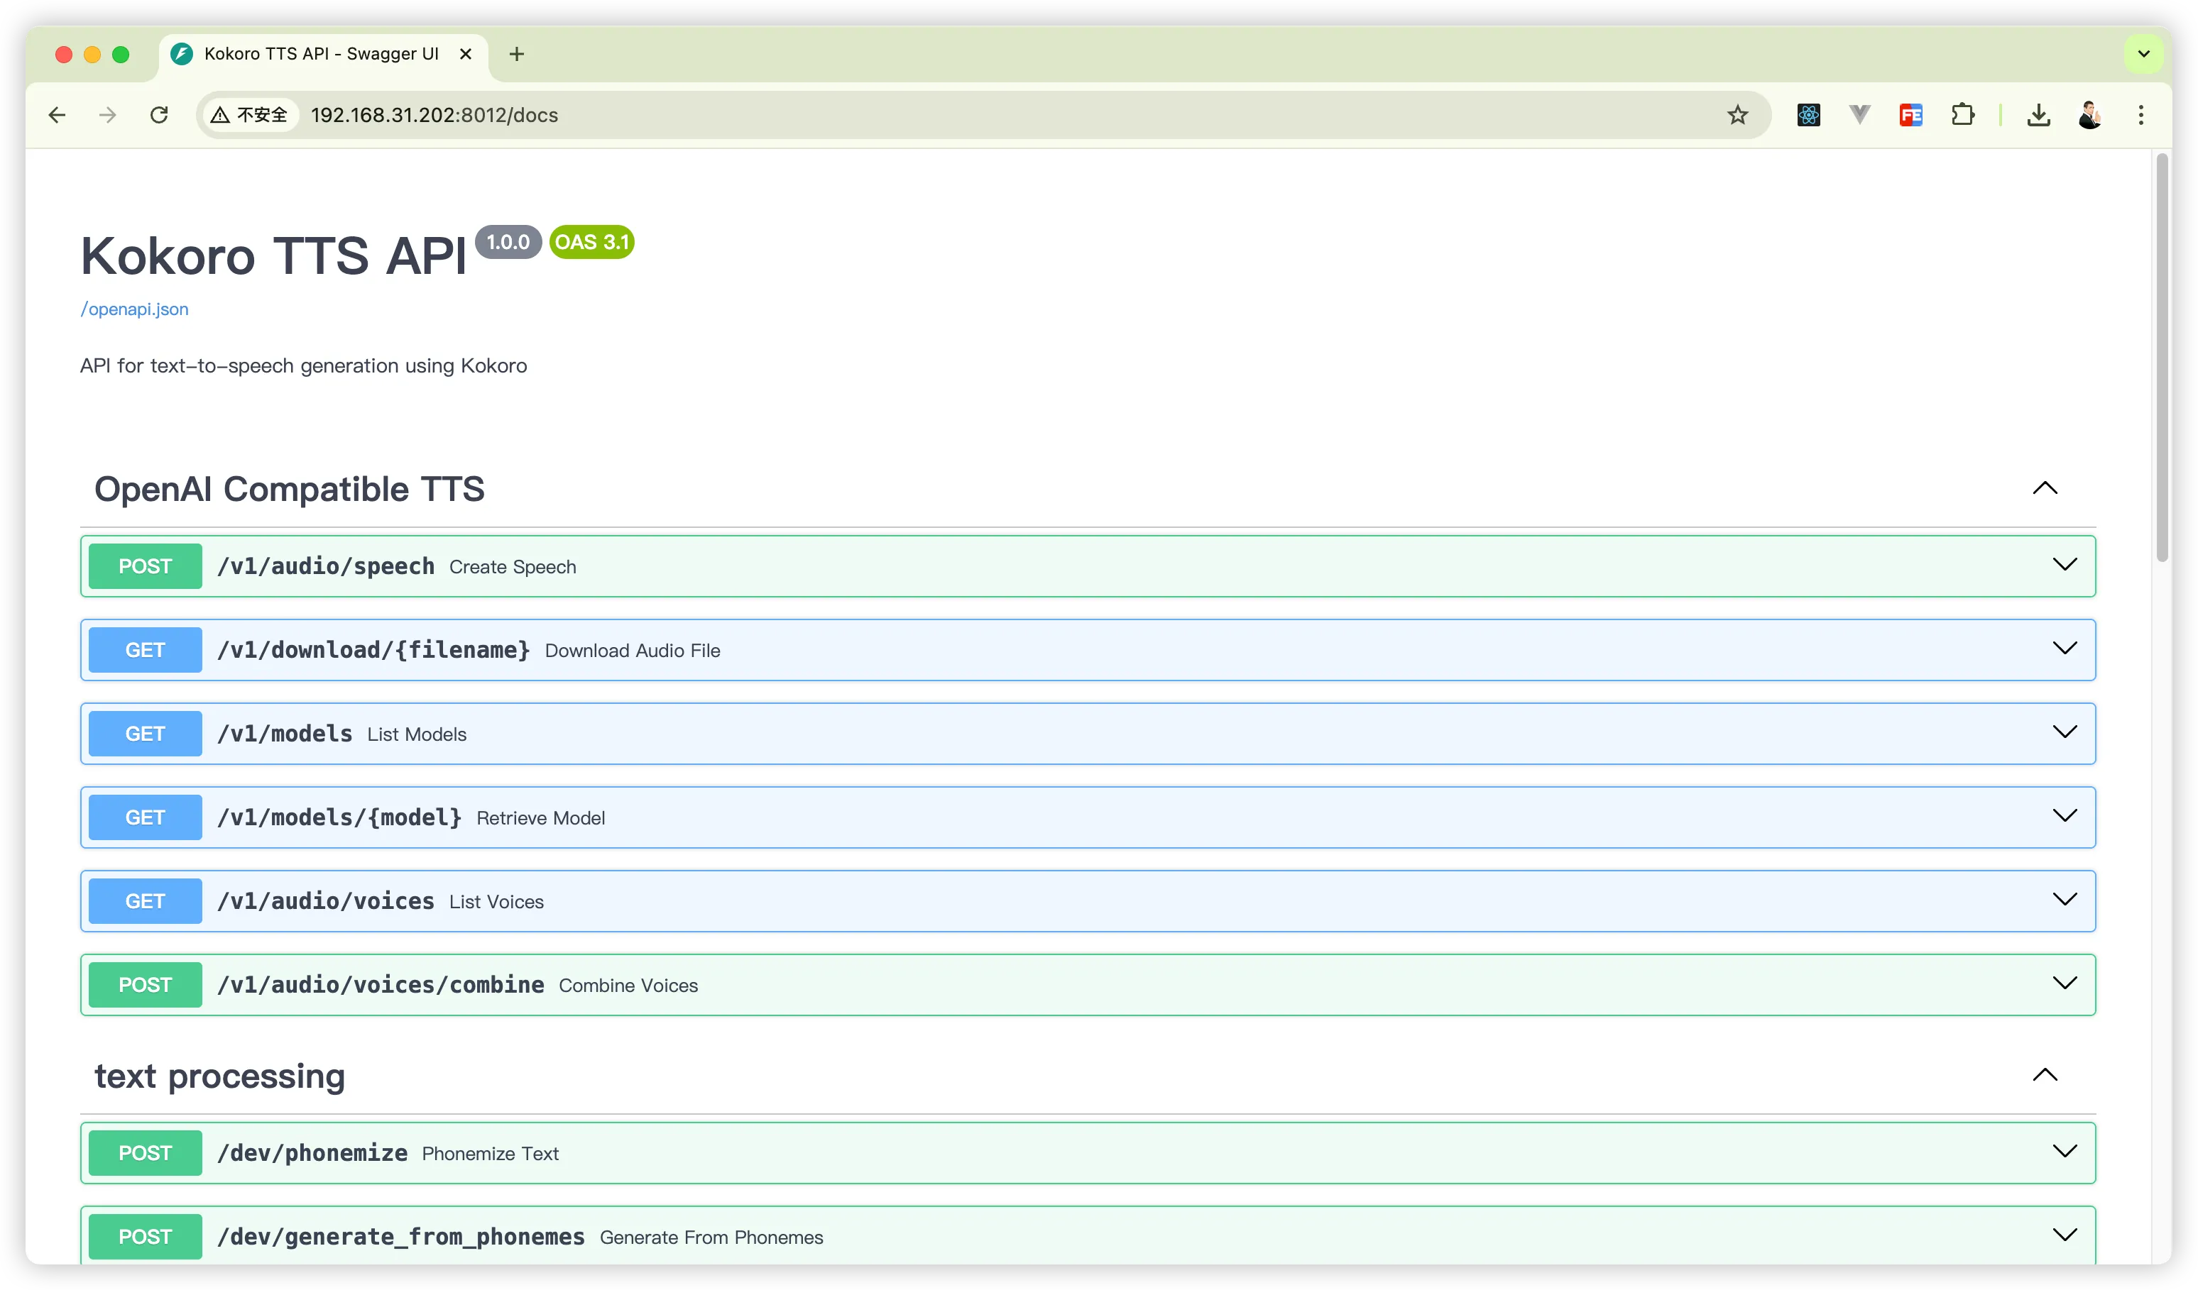Click POST badge for Create Speech
This screenshot has height=1290, width=2198.
pos(146,566)
